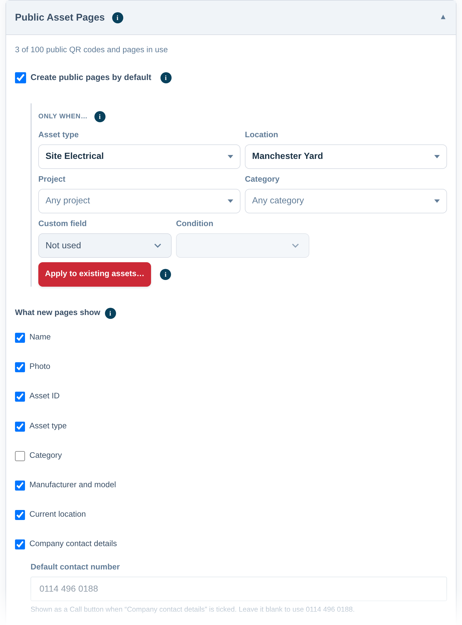462x625 pixels.
Task: Open the Any category dropdown
Action: (x=346, y=201)
